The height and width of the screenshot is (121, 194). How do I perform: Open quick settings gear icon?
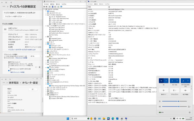pyautogui.click(x=189, y=112)
